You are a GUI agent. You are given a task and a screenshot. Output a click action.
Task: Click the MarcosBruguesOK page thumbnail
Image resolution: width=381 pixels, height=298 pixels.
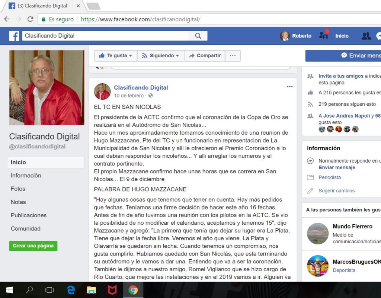[318, 266]
